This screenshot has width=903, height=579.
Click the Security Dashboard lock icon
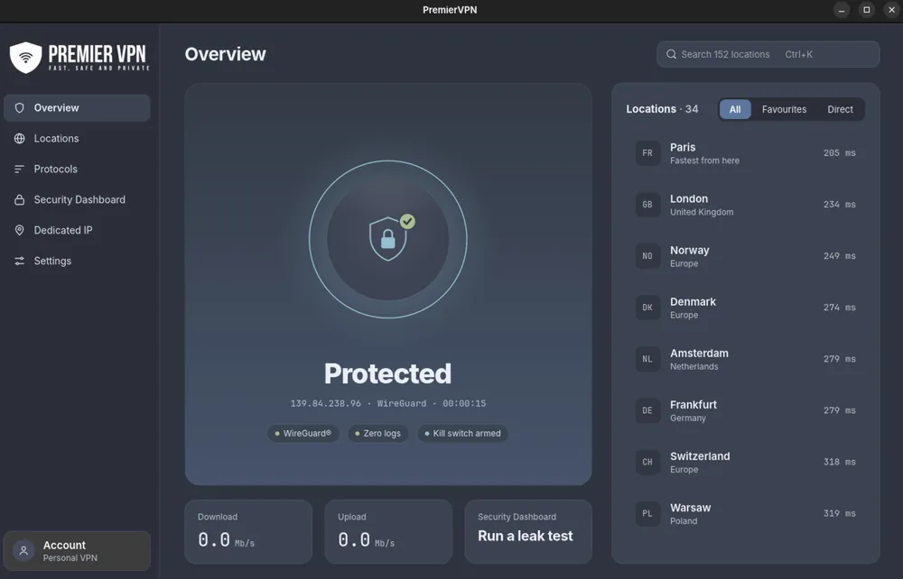pyautogui.click(x=20, y=199)
